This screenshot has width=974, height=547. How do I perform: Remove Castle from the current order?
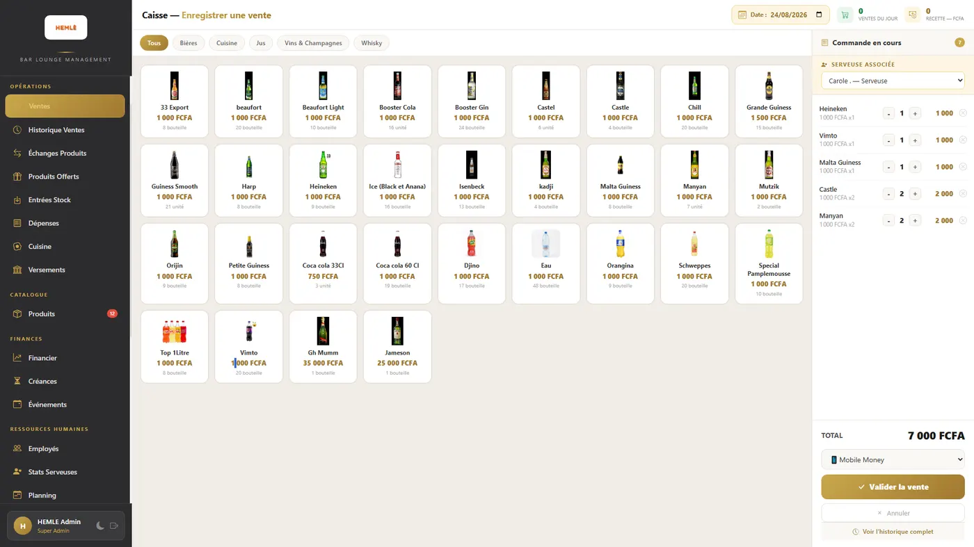point(963,194)
